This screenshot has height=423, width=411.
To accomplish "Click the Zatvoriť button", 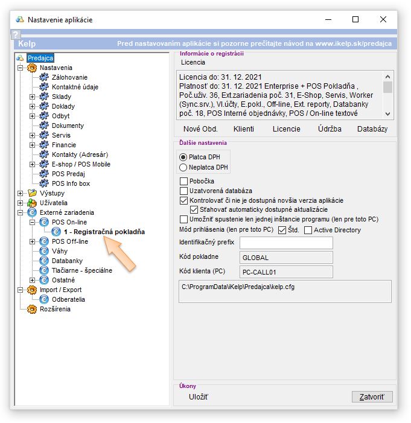I will click(x=372, y=396).
